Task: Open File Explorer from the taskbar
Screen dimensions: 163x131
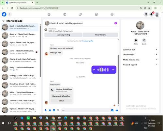Action: [34, 118]
